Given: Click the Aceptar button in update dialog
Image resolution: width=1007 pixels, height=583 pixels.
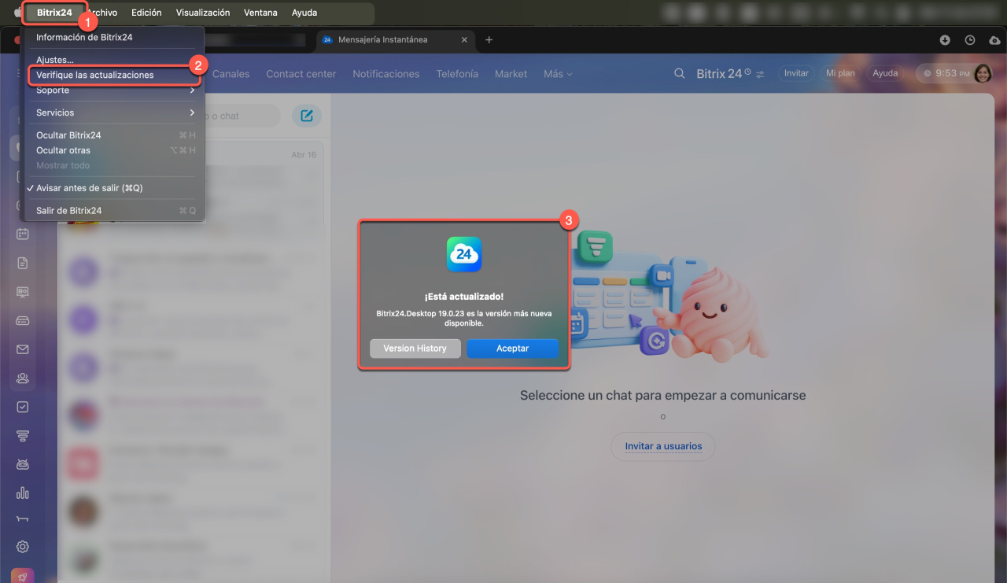Looking at the screenshot, I should (x=512, y=349).
